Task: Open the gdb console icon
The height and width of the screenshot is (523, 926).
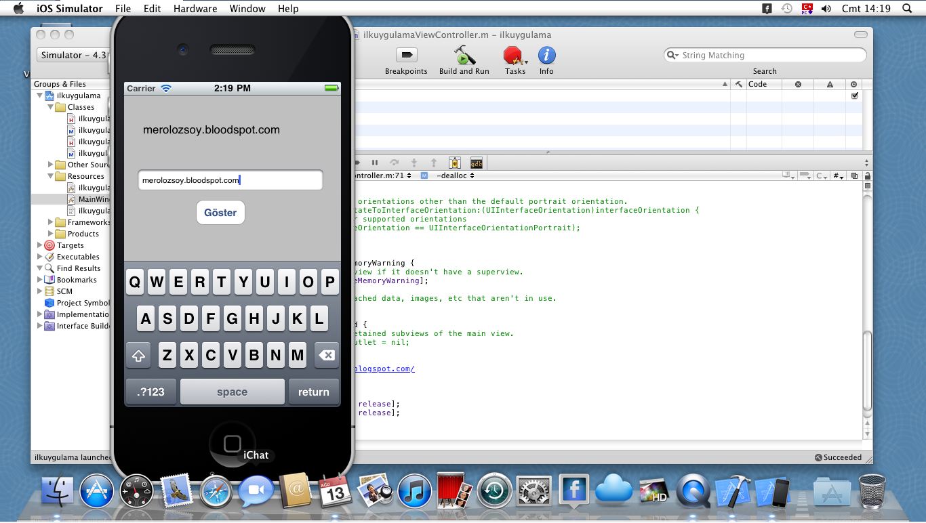Action: click(x=476, y=163)
